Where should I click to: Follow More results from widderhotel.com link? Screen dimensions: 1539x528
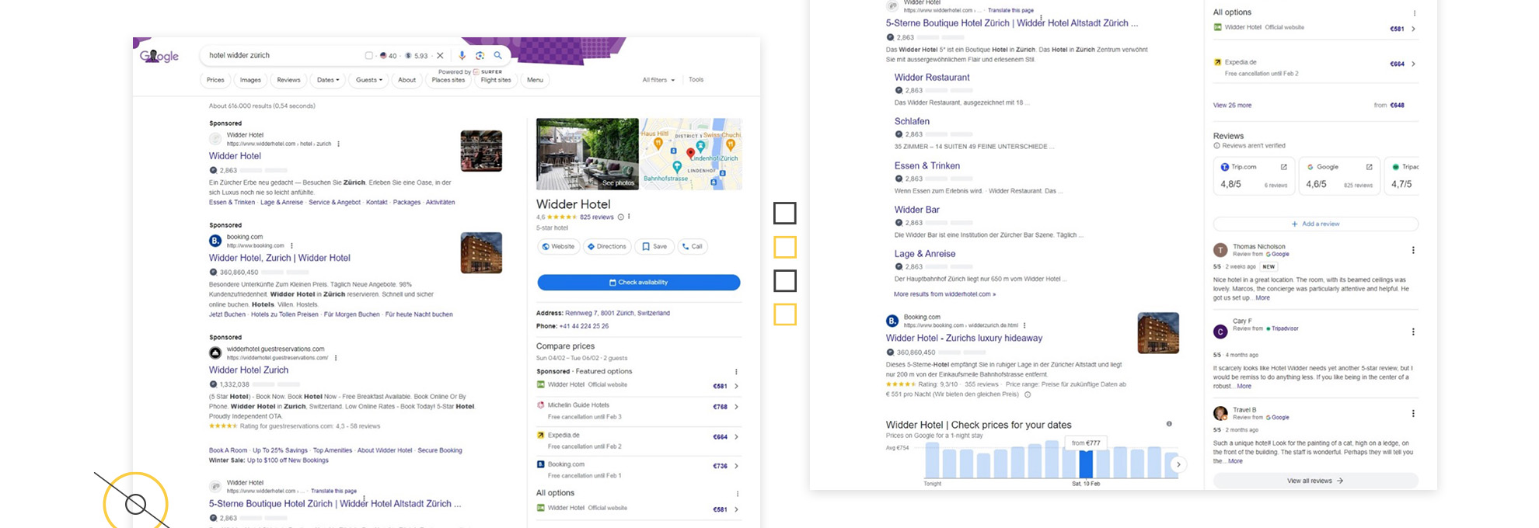point(944,294)
